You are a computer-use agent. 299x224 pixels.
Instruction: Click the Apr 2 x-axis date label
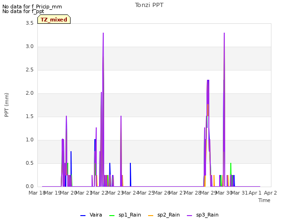point(271,193)
